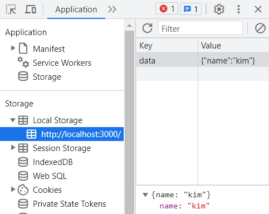The width and height of the screenshot is (269, 214).
Task: Select the {"name":"kim"} value cell
Action: tap(233, 60)
